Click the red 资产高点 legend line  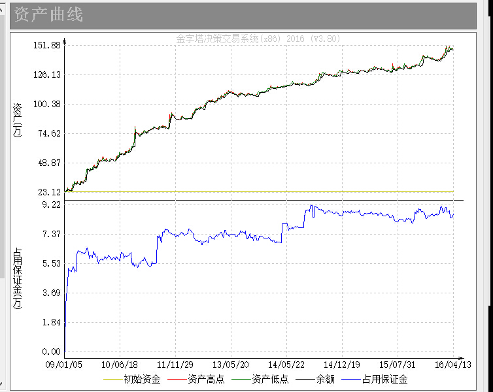[x=177, y=380]
